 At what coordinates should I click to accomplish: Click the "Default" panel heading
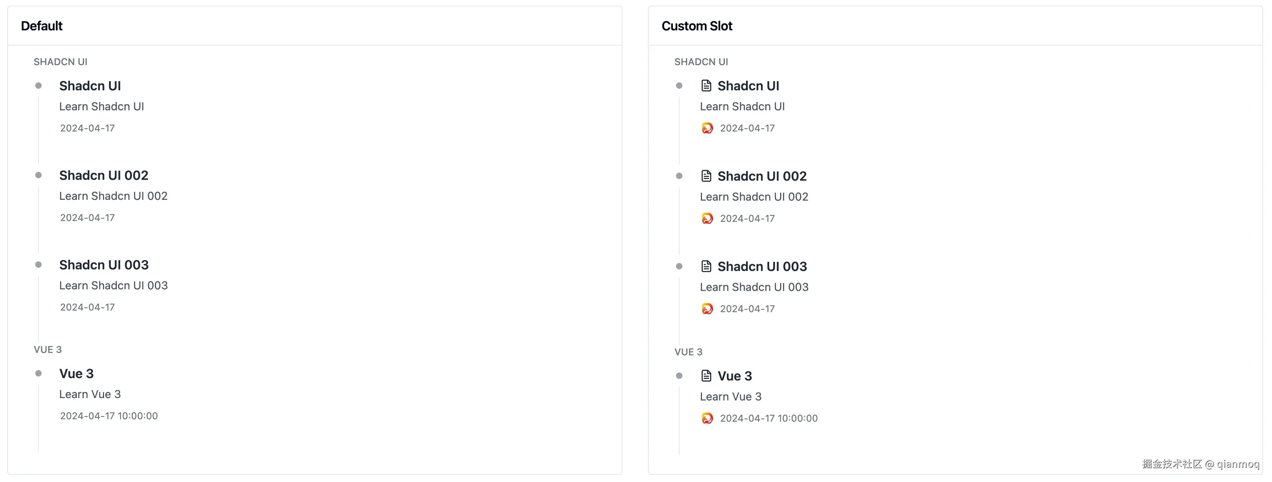point(42,26)
